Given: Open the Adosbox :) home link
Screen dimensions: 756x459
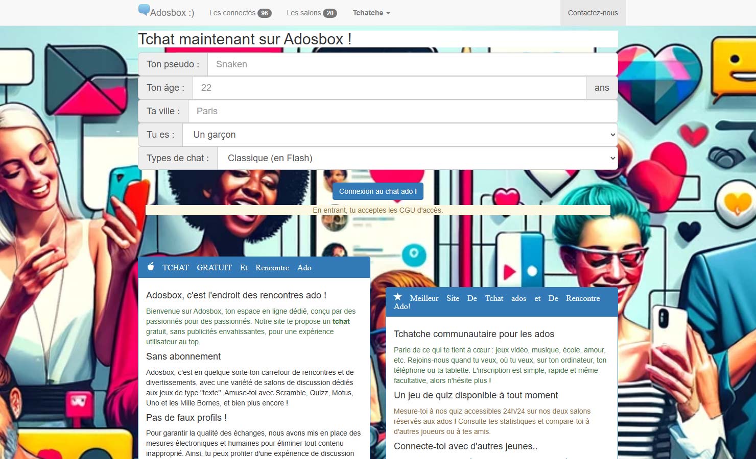Looking at the screenshot, I should point(167,12).
